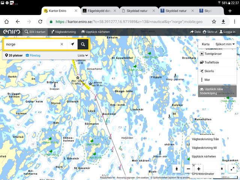Zoom in with the plus button
The height and width of the screenshot is (180, 240).
click(199, 169)
